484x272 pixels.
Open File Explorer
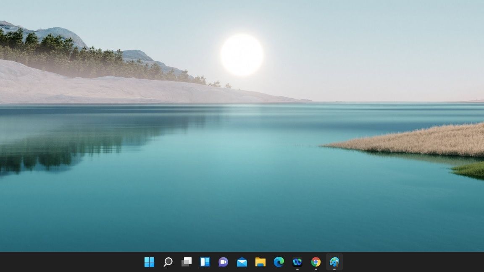coord(260,262)
